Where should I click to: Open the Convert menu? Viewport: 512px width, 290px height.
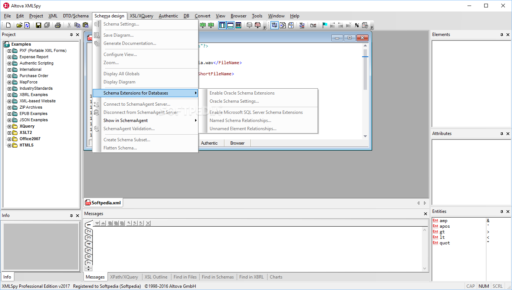pos(203,16)
